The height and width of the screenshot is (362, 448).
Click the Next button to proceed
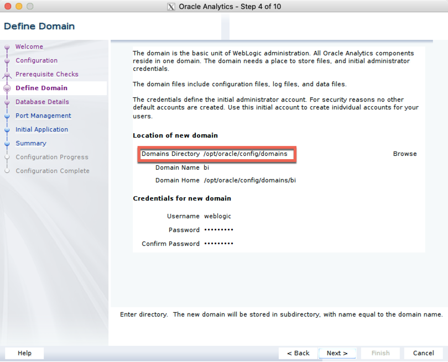click(337, 353)
